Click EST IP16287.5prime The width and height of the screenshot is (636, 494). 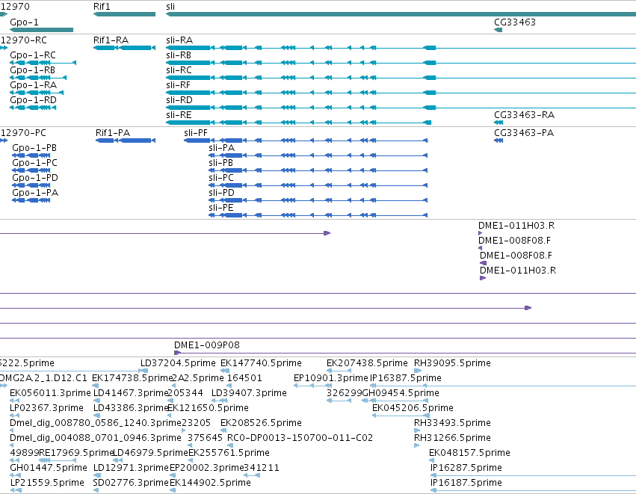tap(466, 468)
